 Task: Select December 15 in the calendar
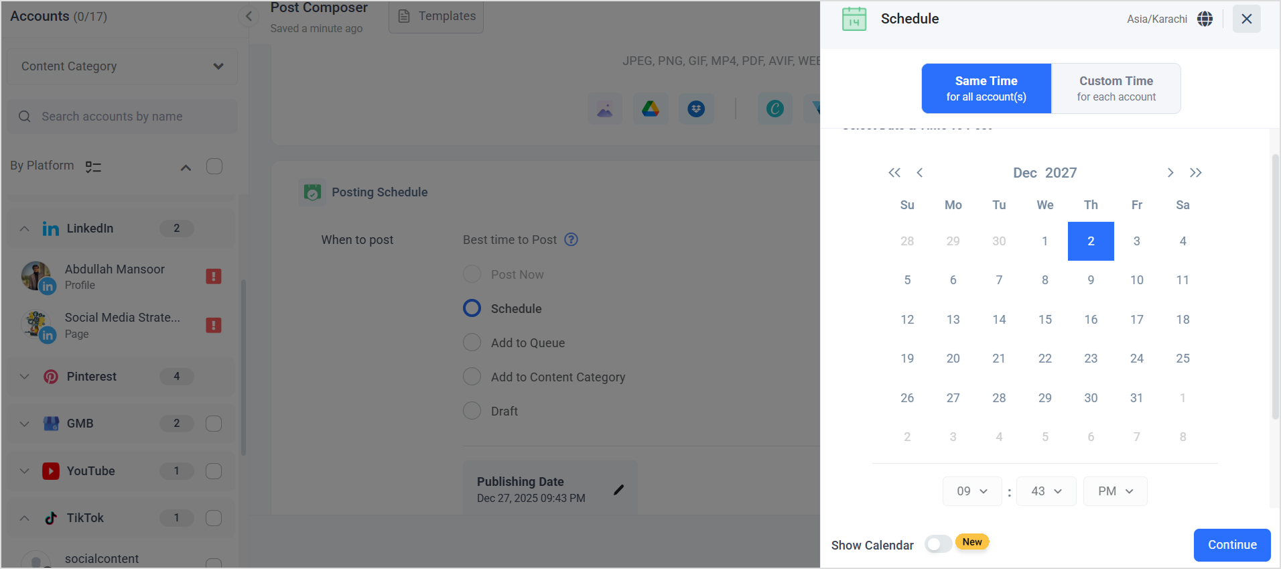[1045, 320]
